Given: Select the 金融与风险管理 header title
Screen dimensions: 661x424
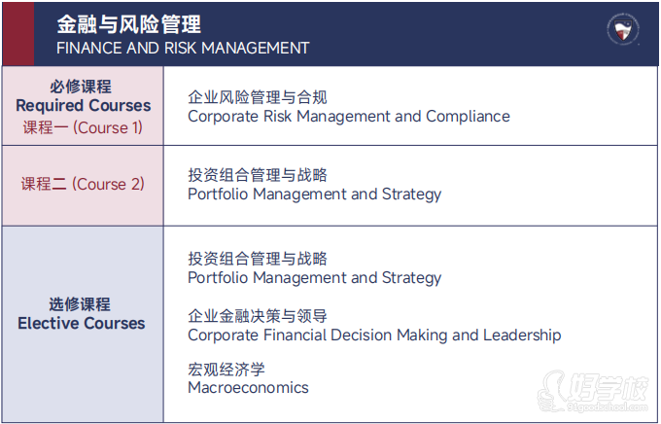Looking at the screenshot, I should click(x=128, y=22).
